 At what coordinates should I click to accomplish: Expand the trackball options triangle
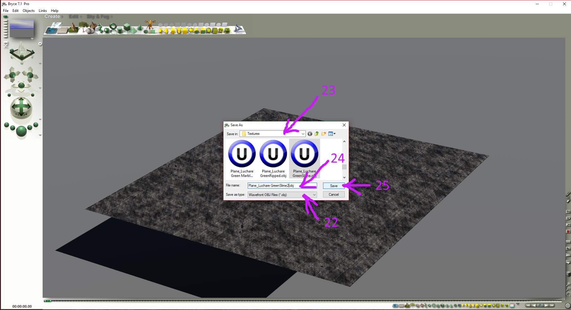tap(40, 119)
